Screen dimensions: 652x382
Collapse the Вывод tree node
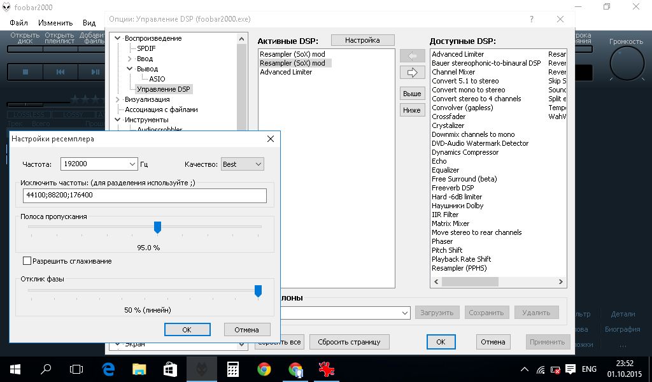coord(130,69)
